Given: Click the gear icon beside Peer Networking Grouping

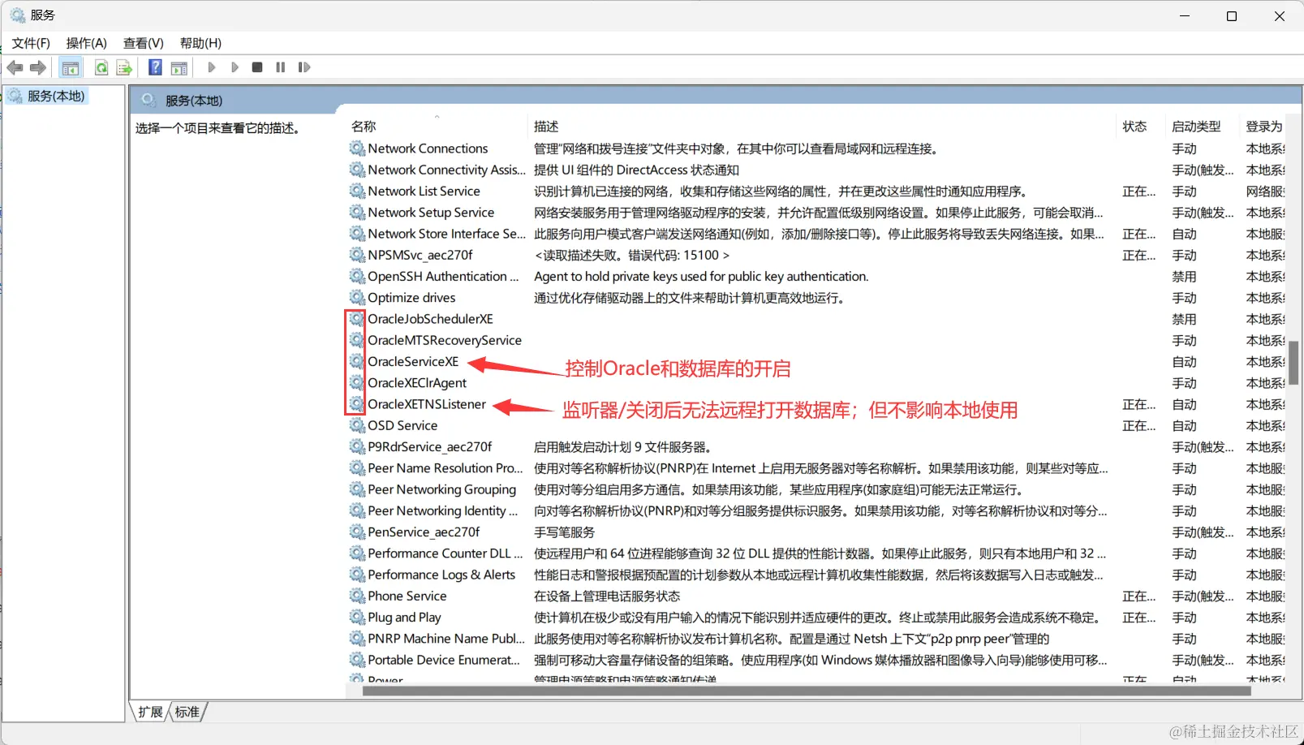Looking at the screenshot, I should [357, 489].
